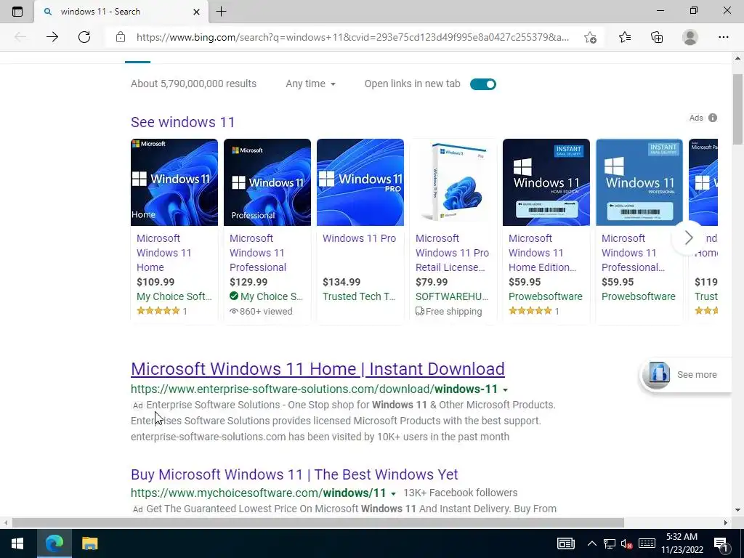The height and width of the screenshot is (558, 744).
Task: Open 'Microsoft Windows 11 Home | Instant Download'
Action: pos(318,368)
